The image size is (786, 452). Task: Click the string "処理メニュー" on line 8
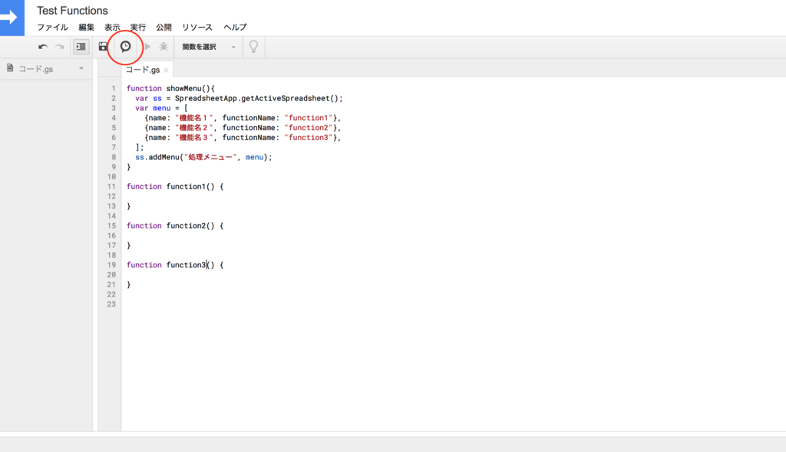tap(210, 157)
